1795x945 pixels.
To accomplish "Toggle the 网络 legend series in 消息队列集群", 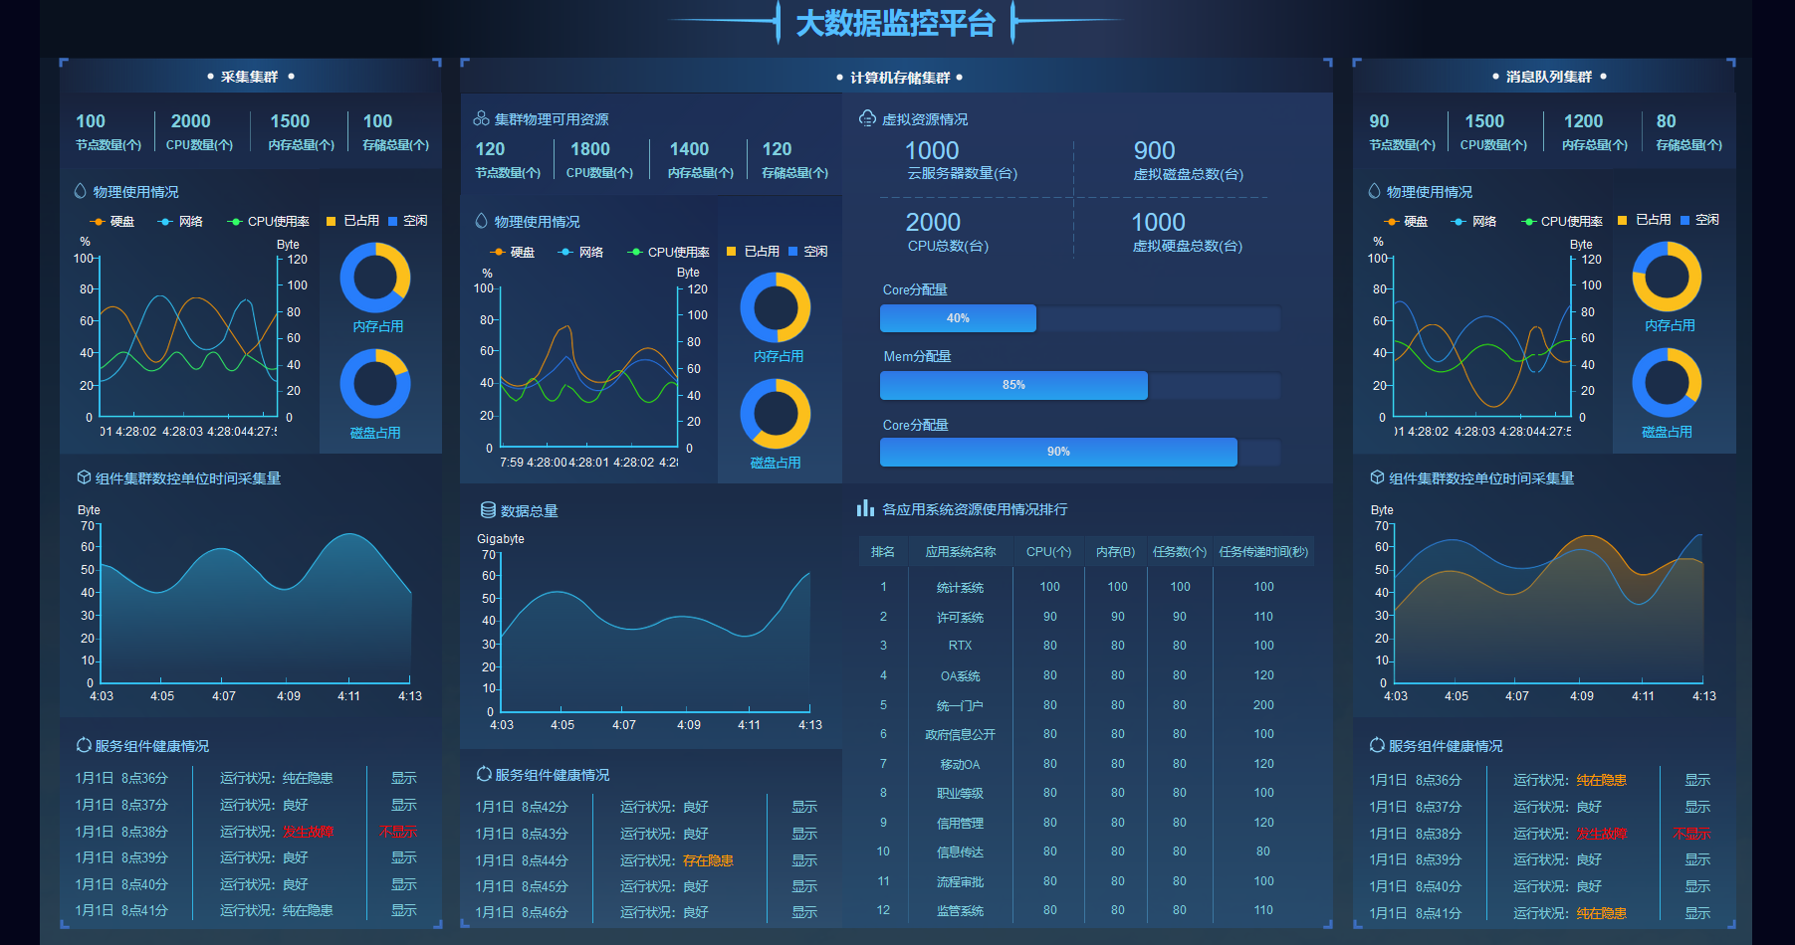I will click(x=1473, y=221).
